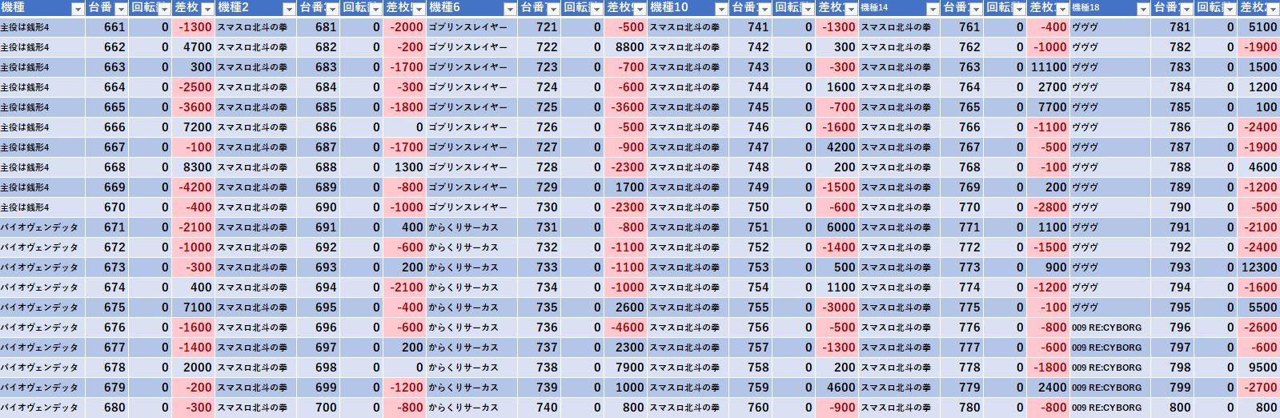The width and height of the screenshot is (1280, 418).
Task: Select バイオヴェンデッタ cell in row 671
Action: 42,227
